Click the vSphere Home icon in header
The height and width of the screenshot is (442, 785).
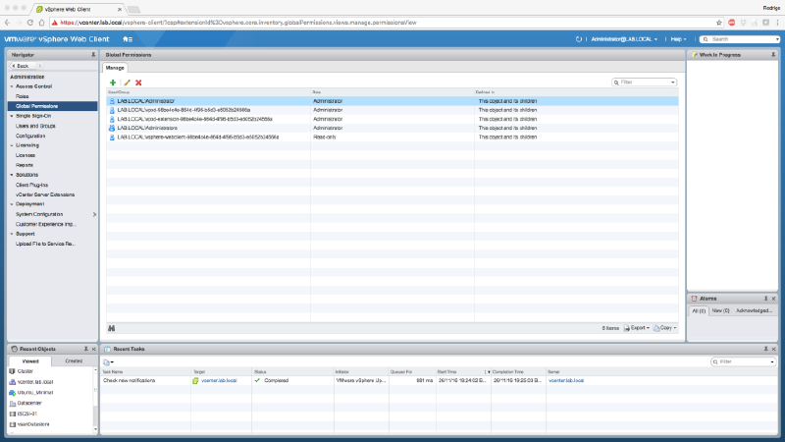click(x=128, y=38)
